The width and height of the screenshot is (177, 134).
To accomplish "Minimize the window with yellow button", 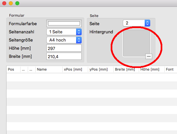I will [x=11, y=3].
